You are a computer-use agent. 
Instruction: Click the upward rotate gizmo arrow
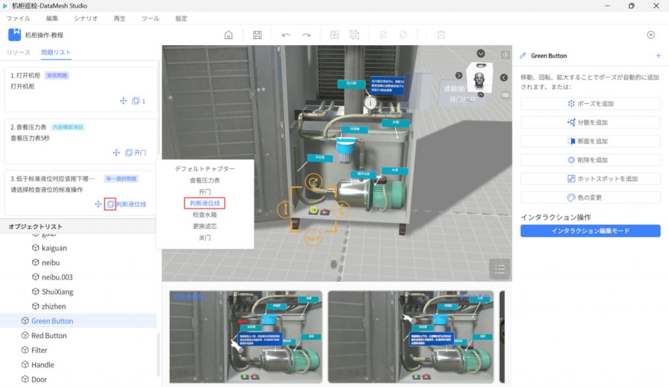pyautogui.click(x=314, y=181)
